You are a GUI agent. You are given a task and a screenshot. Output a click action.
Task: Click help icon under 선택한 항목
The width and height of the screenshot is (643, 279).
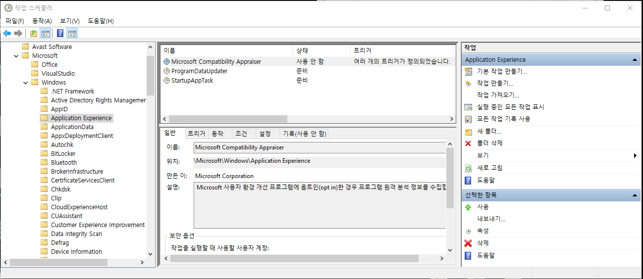(x=468, y=256)
